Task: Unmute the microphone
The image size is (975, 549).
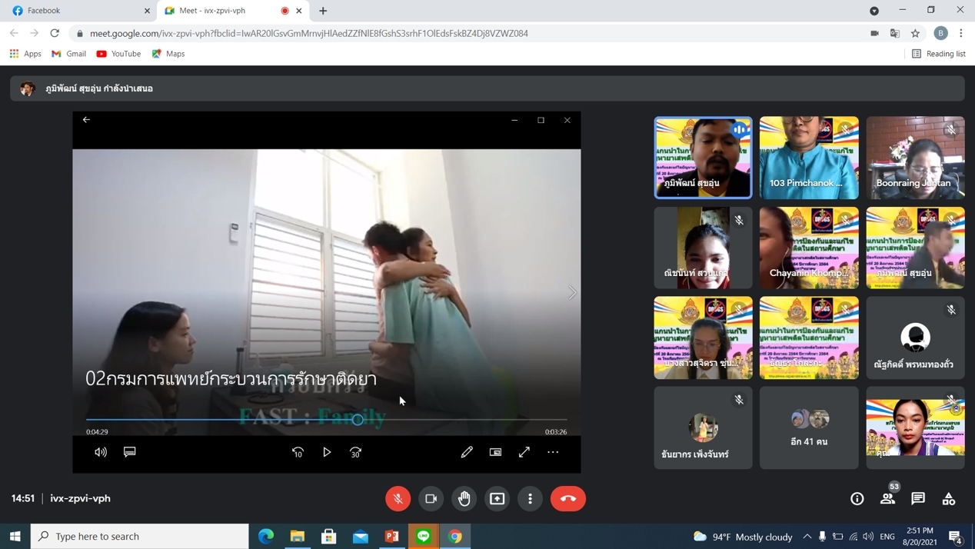Action: coord(398,498)
